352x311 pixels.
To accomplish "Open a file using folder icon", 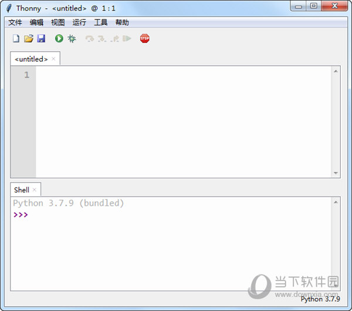I will click(29, 38).
